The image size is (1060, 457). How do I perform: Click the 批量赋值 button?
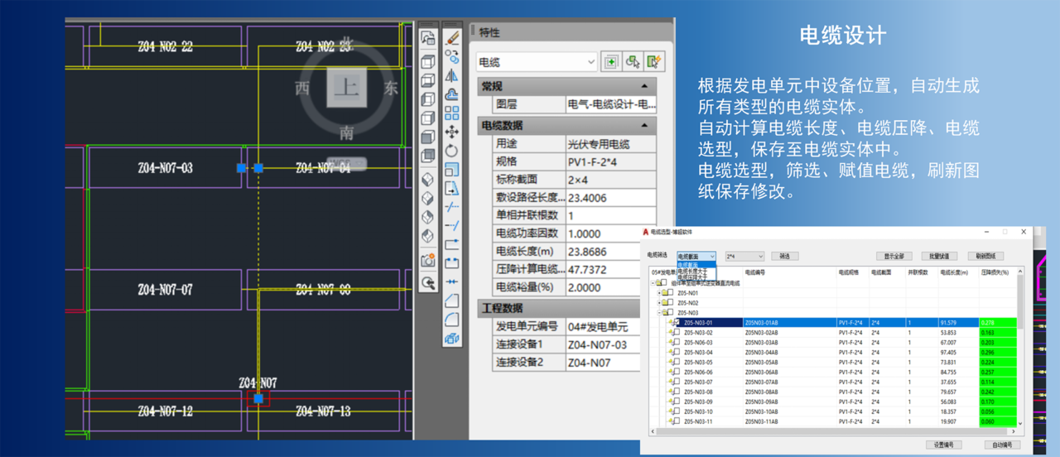939,256
